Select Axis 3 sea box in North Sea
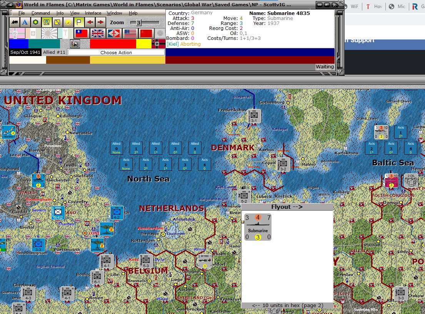Image resolution: width=425 pixels, height=314 pixels. (185, 164)
